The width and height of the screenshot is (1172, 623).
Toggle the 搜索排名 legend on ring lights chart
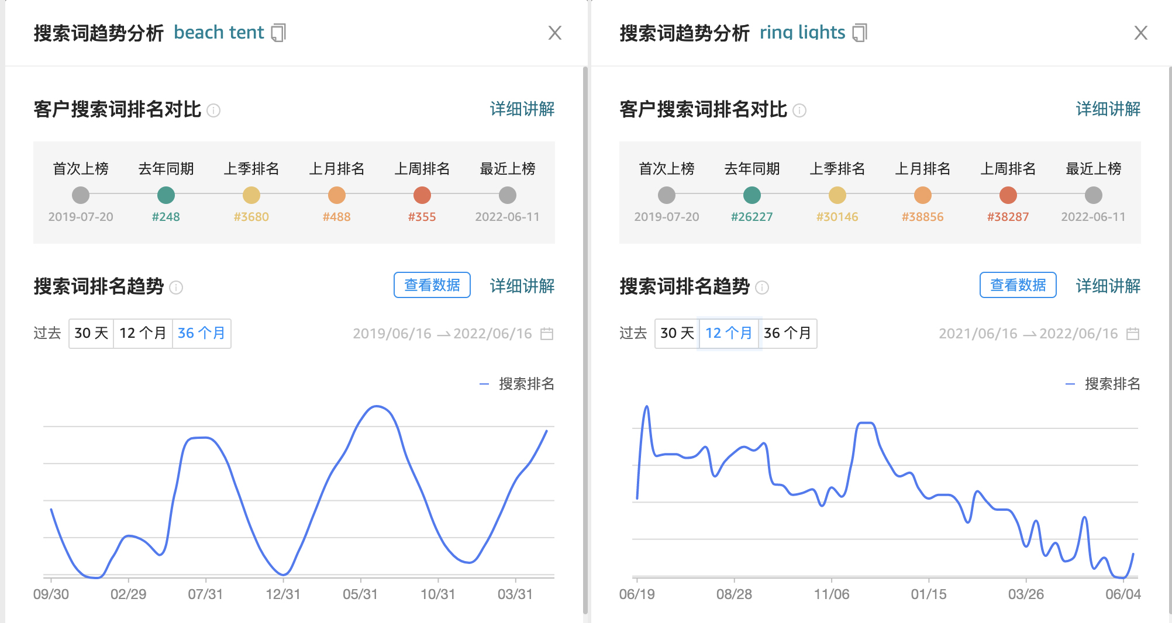tap(1102, 384)
